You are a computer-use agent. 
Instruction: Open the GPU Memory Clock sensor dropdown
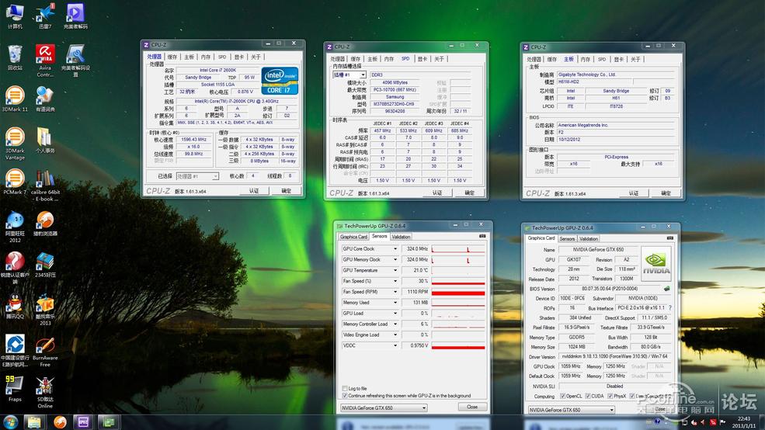point(395,260)
